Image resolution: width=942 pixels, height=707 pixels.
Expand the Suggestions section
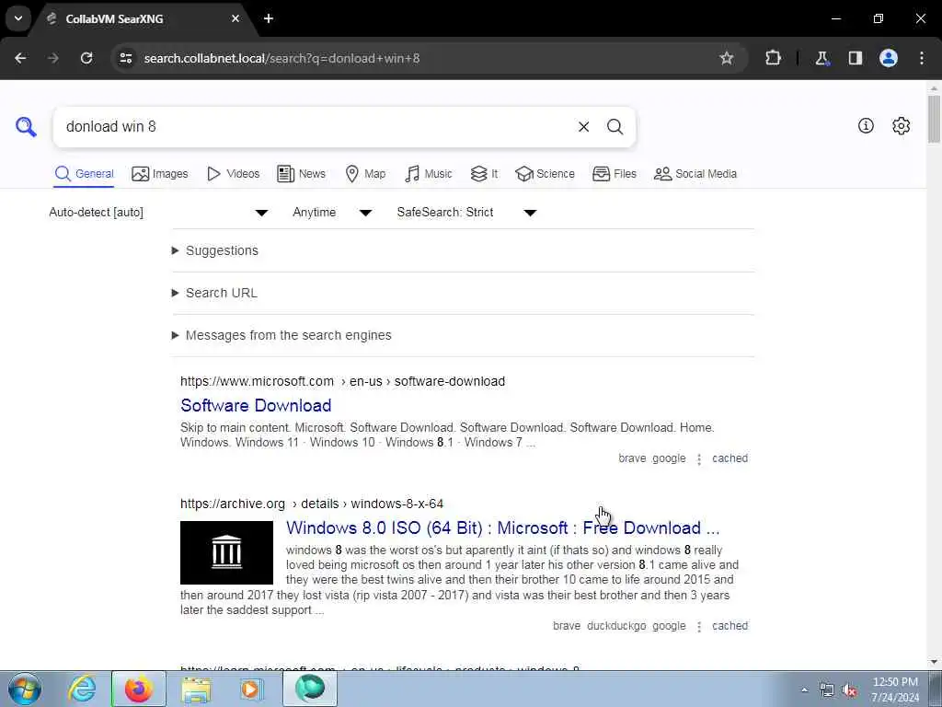tap(215, 250)
